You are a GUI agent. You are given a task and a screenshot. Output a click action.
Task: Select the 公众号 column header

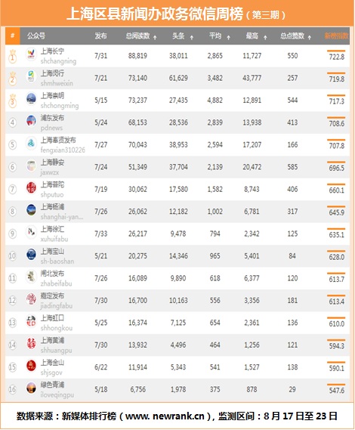[x=36, y=36]
